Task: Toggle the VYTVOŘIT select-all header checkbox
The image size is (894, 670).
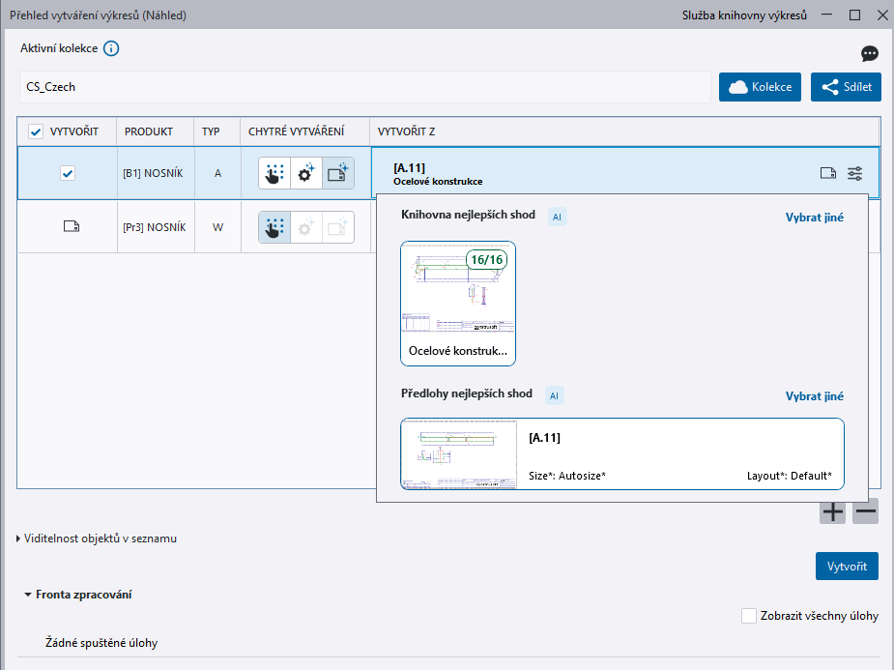Action: click(x=36, y=131)
